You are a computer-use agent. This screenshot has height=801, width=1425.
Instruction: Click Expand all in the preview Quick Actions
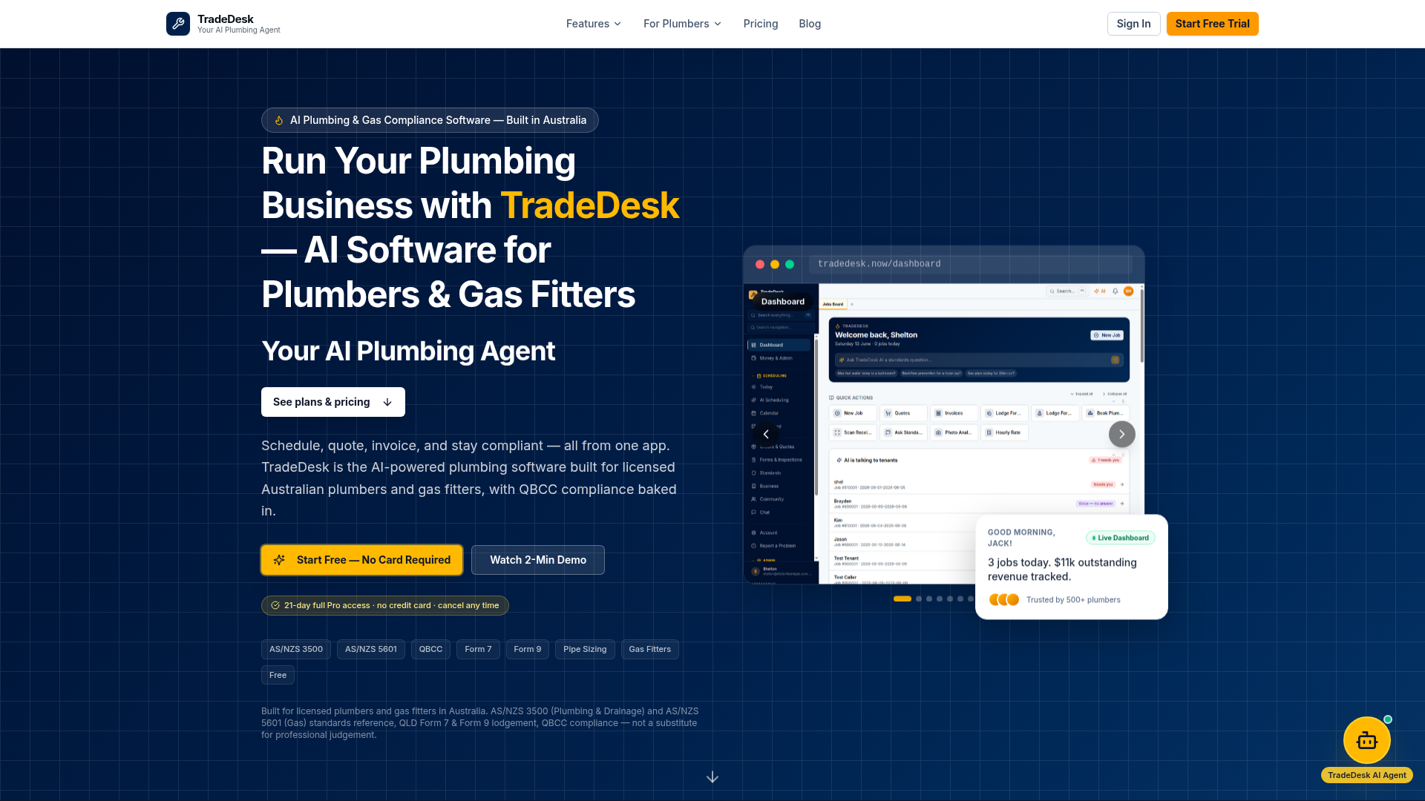point(1081,394)
